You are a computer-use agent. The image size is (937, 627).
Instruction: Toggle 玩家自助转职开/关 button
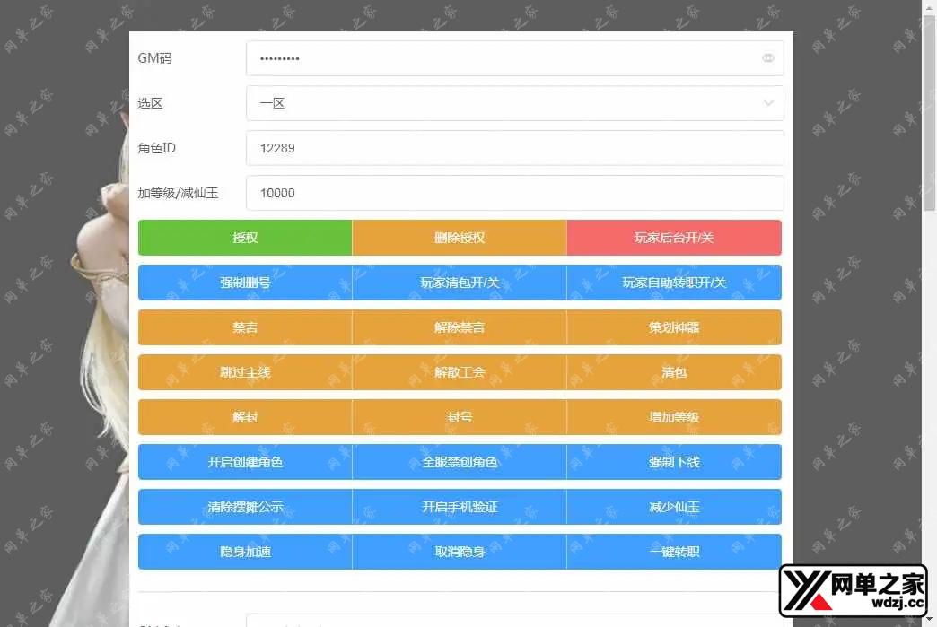674,283
